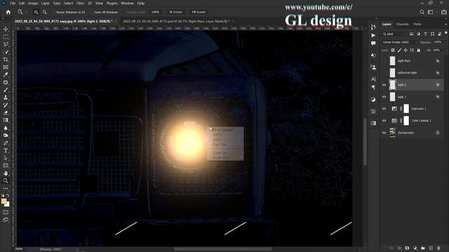The image size is (449, 252).
Task: Select the Horizontal Type tool
Action: (6, 150)
